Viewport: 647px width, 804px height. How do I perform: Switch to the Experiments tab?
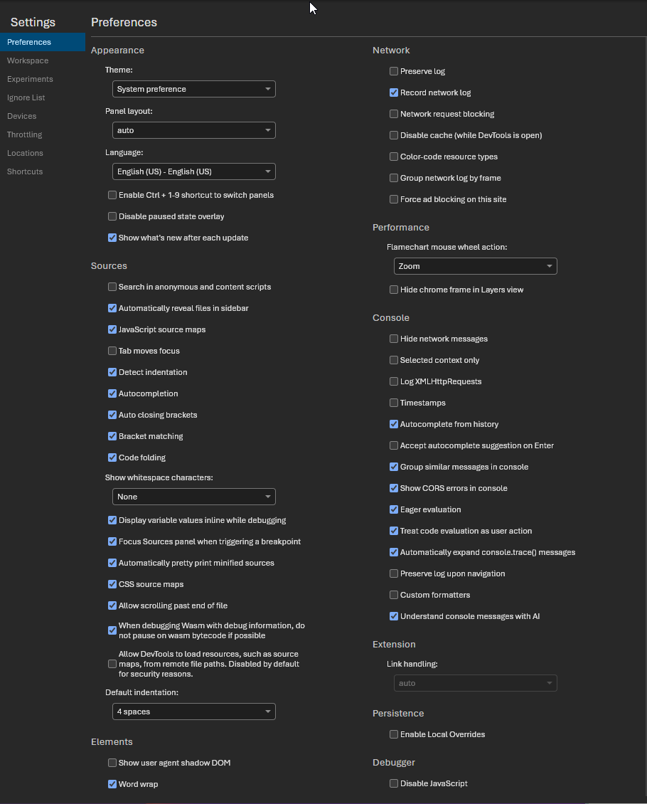[x=30, y=79]
